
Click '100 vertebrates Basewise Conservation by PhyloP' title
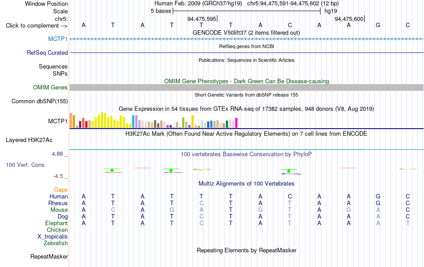point(246,154)
